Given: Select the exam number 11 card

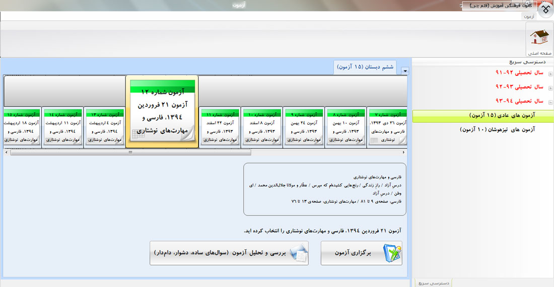Looking at the screenshot, I should (x=219, y=126).
